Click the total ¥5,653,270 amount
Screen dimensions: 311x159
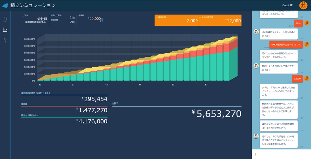pos(219,113)
